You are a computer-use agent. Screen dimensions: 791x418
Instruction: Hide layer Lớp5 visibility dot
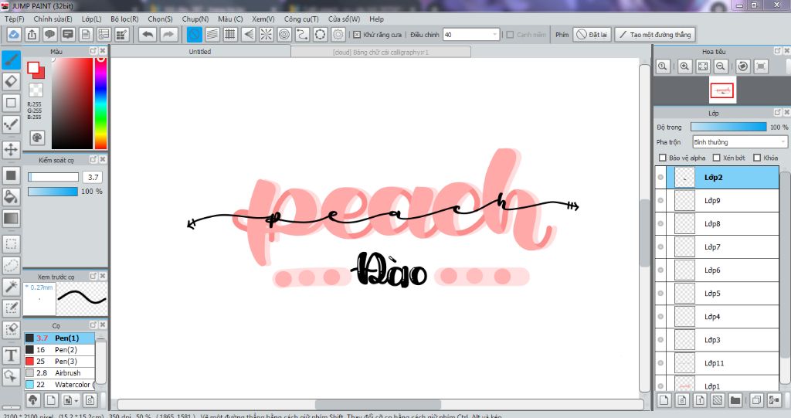pyautogui.click(x=660, y=294)
